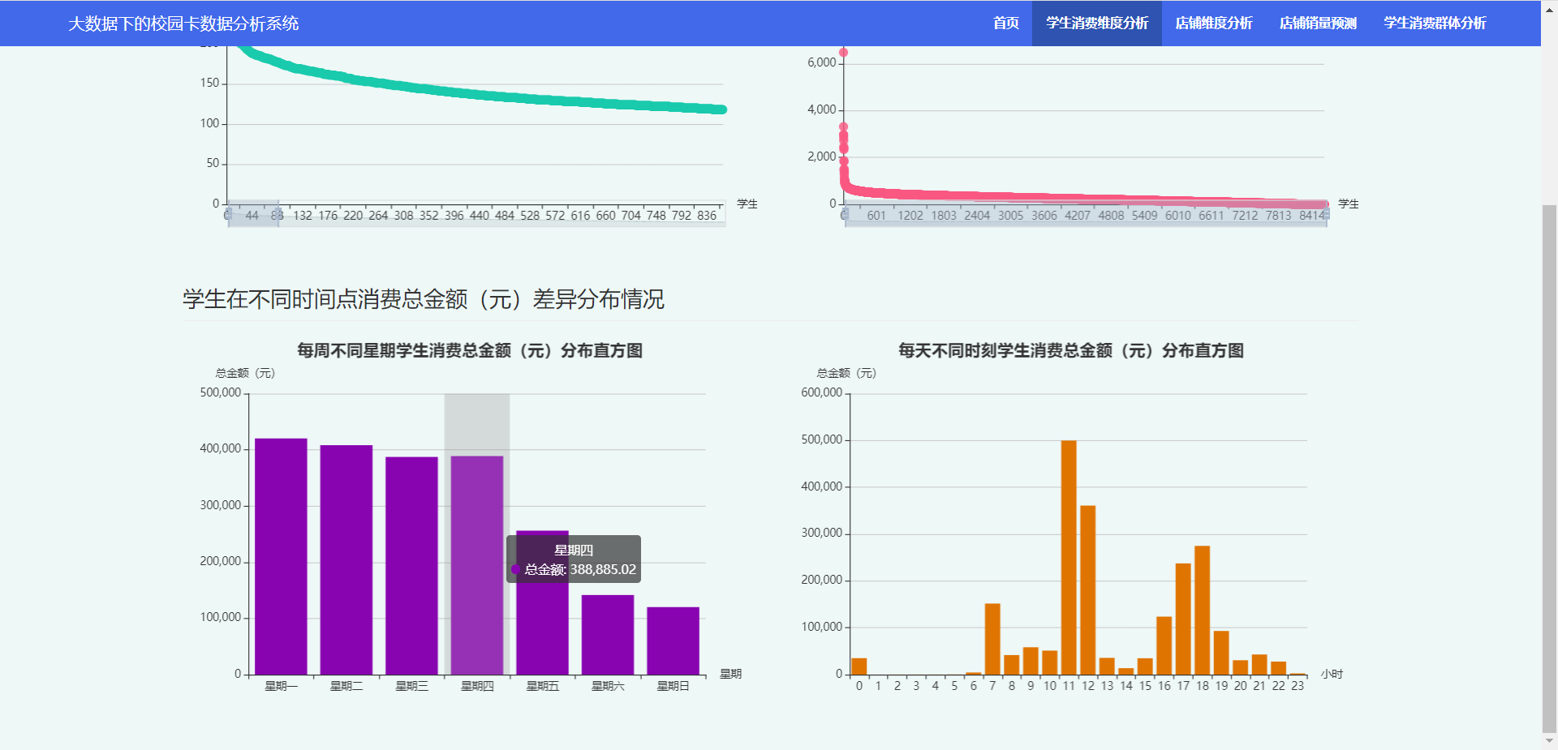Click x-axis label 836 on green chart
This screenshot has height=750, width=1558.
(x=707, y=215)
